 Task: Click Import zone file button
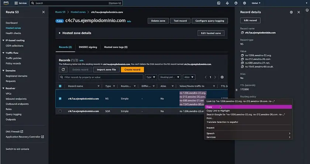click(x=106, y=69)
